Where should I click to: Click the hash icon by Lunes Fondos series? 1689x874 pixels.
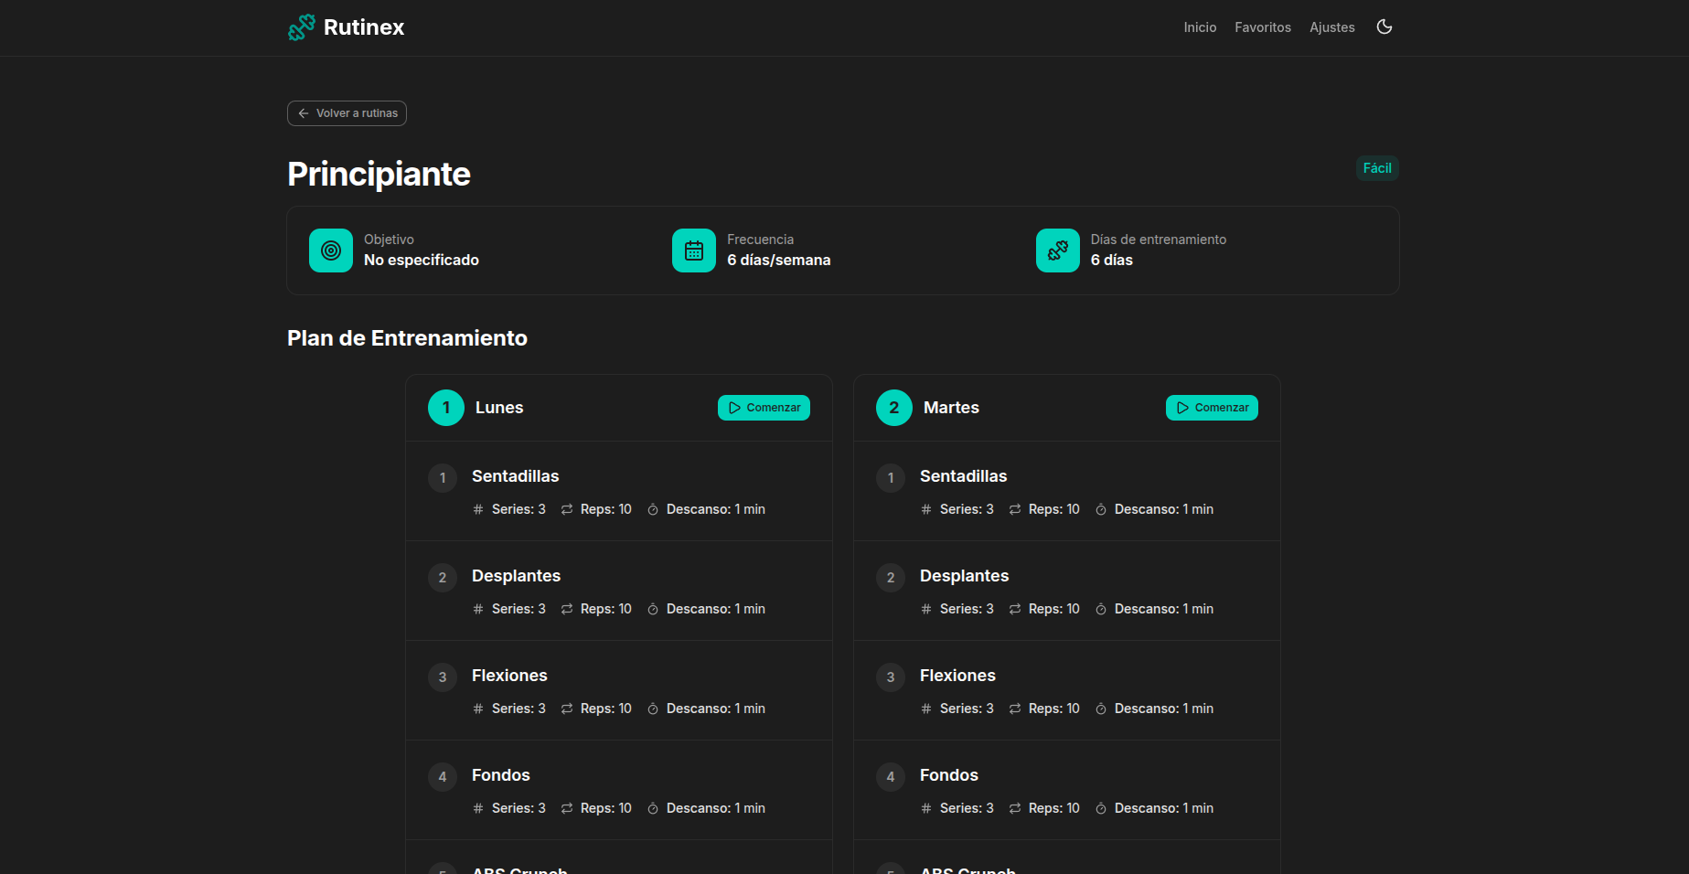tap(478, 808)
